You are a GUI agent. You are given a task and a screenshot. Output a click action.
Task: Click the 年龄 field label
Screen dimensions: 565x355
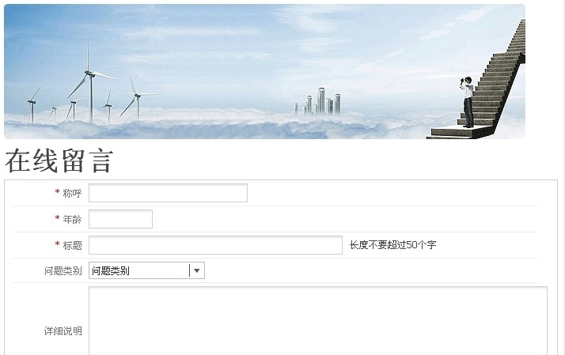point(72,219)
